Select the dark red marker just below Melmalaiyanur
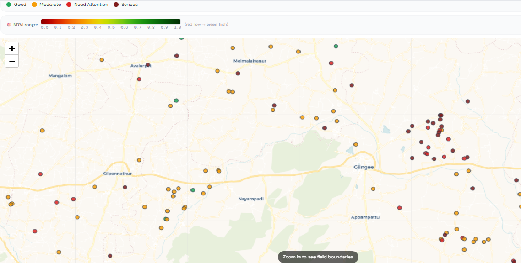Screen dimensions: 521x263 coord(238,74)
